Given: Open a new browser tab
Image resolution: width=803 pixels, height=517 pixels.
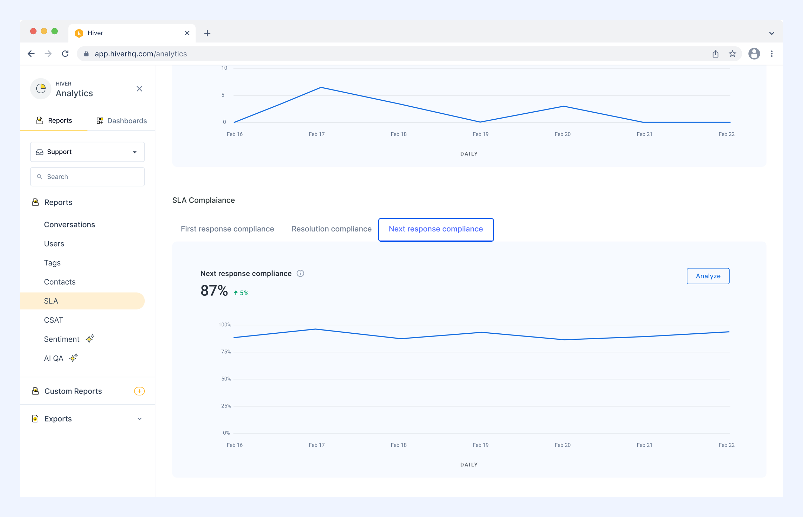Looking at the screenshot, I should [x=208, y=33].
